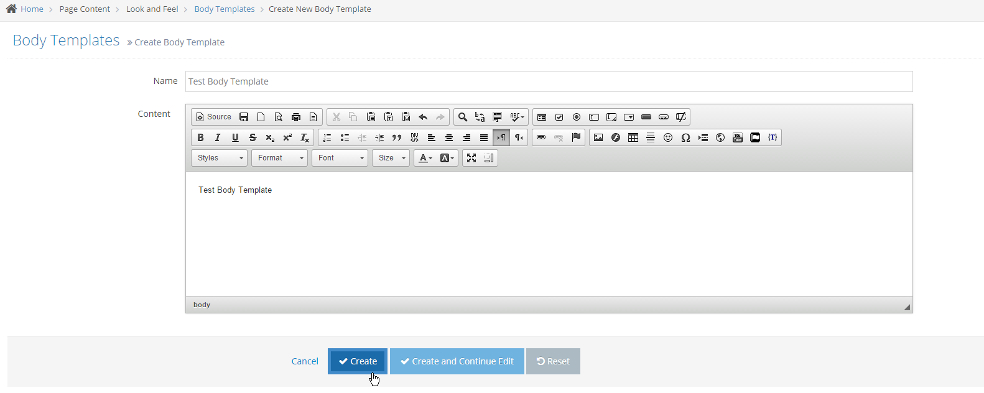Set text direction right to left
Screen dimensions: 984x393
[x=519, y=137]
